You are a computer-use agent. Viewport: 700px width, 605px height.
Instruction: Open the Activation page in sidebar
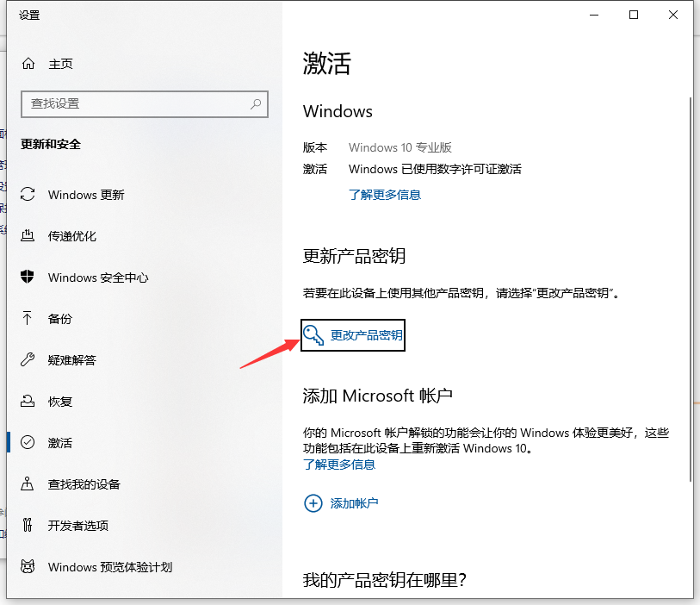(60, 443)
